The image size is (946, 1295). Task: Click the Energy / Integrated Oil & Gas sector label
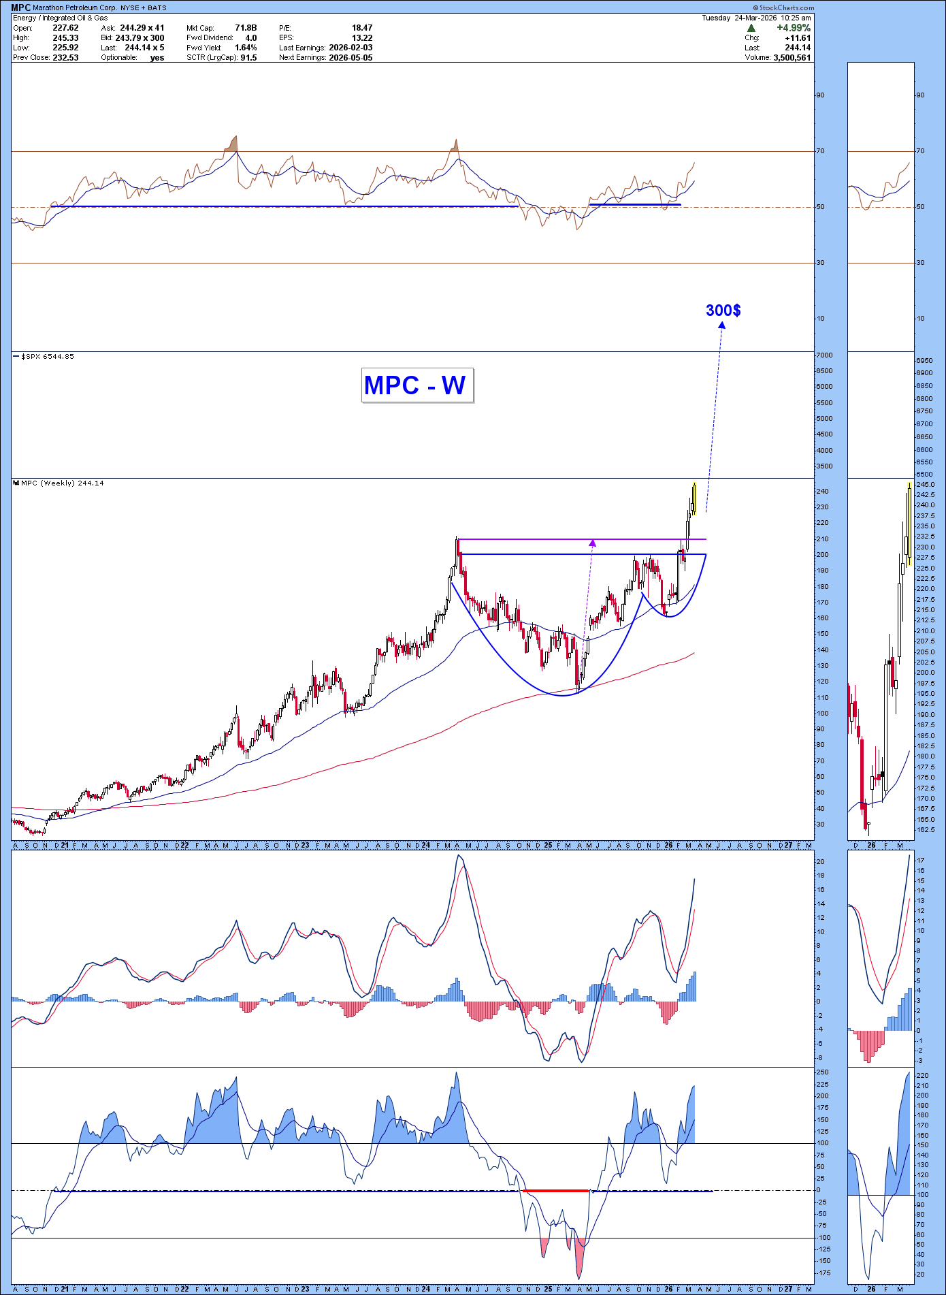pos(61,18)
